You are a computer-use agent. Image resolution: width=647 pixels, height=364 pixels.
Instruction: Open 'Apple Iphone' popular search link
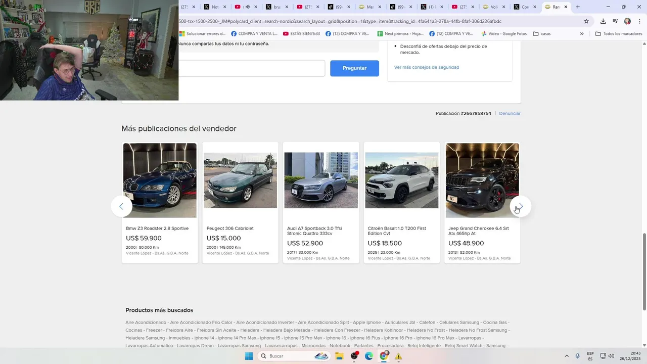tap(367, 323)
